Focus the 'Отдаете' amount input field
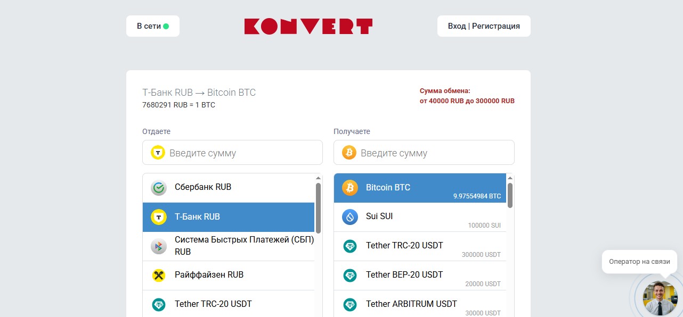 pos(232,153)
